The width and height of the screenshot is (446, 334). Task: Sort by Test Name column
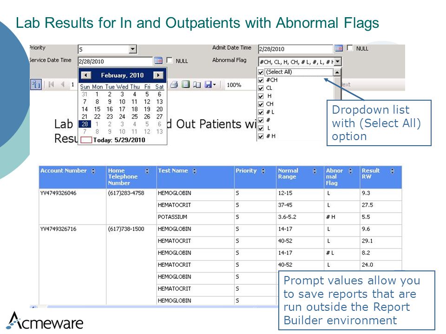(x=195, y=171)
